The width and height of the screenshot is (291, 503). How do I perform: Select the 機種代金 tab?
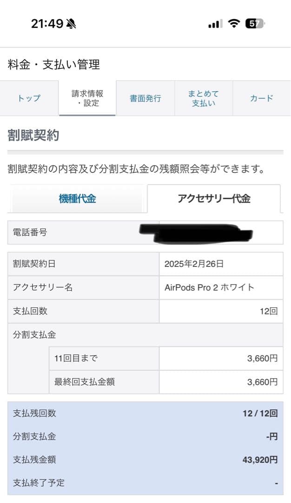(x=78, y=198)
